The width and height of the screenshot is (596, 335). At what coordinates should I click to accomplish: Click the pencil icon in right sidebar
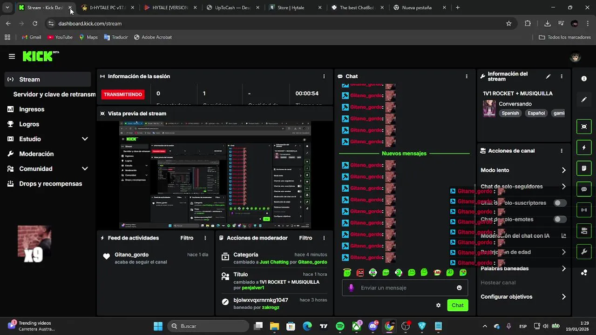(x=584, y=100)
